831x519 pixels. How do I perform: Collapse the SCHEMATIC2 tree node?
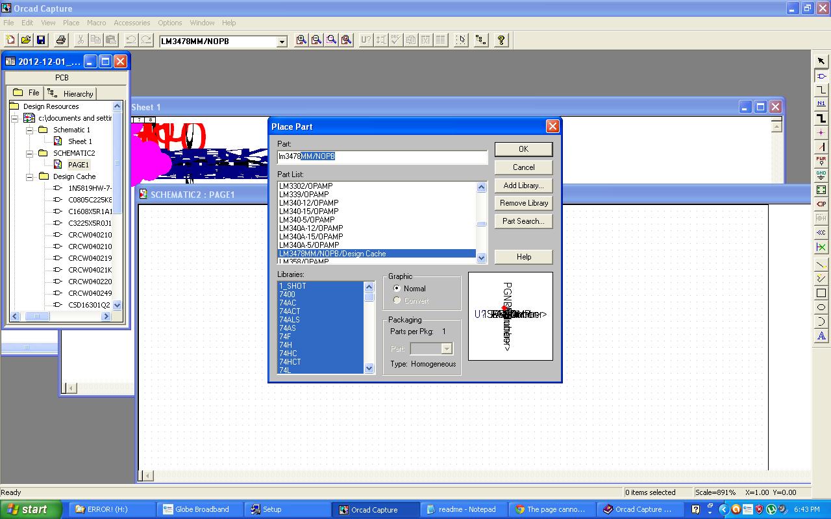pos(29,152)
